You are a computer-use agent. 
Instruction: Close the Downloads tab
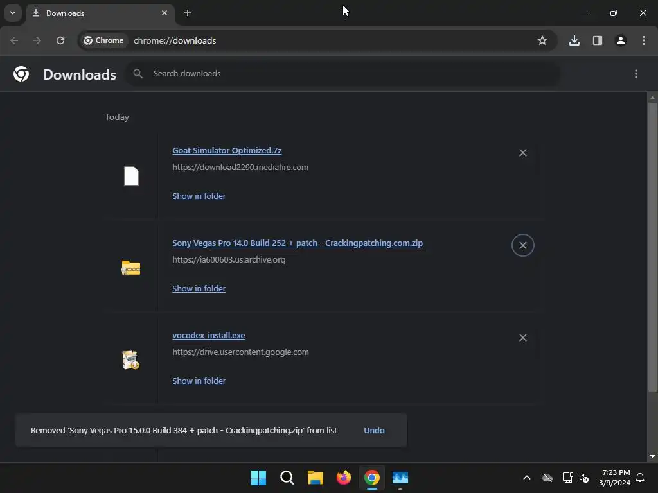click(164, 13)
